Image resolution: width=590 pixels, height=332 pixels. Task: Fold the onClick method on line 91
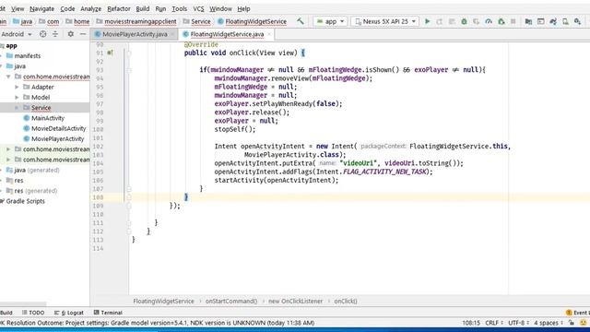coord(129,53)
